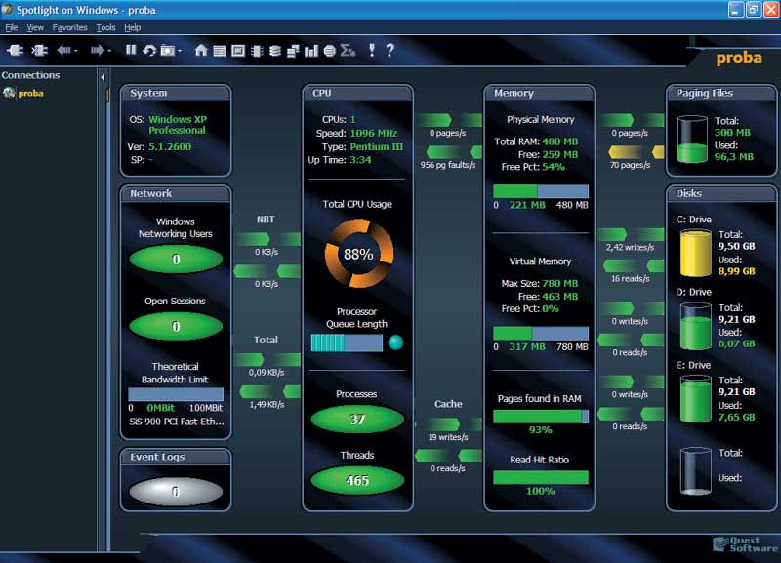Click the Open Sessions green oval
The image size is (781, 563).
pos(176,327)
